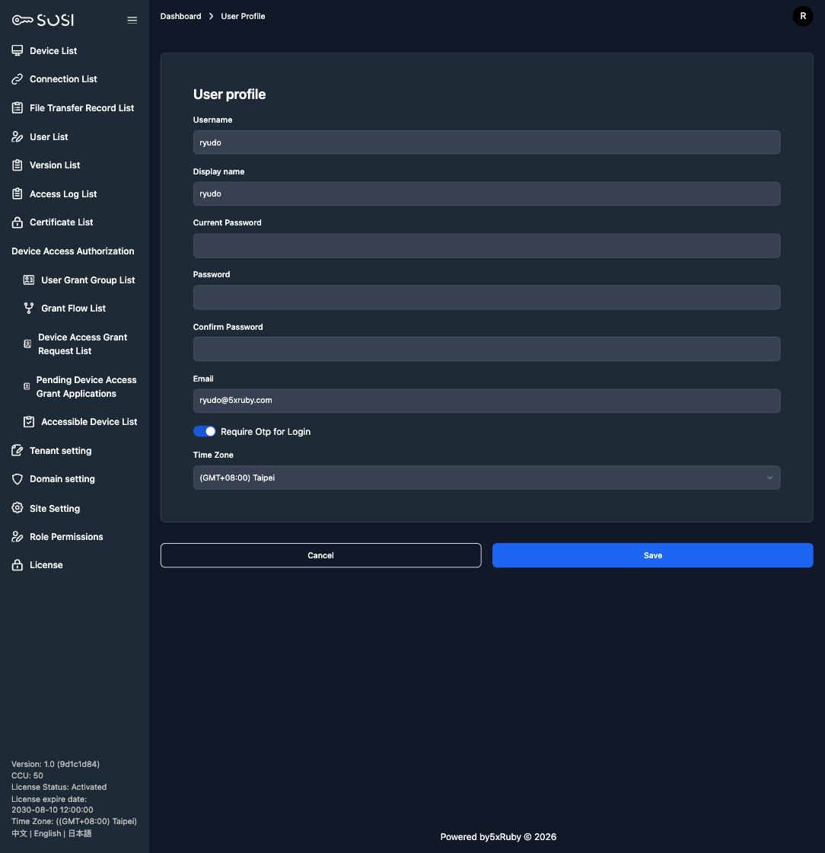Click the Accessible Device List check icon
This screenshot has width=825, height=853.
pos(29,422)
